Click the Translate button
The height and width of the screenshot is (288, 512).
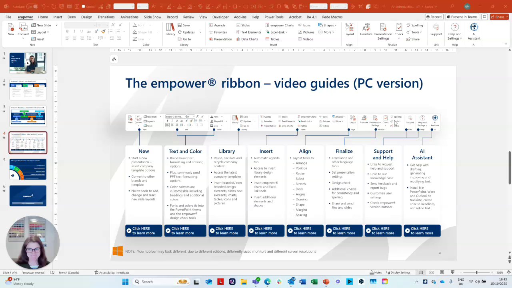[x=366, y=29]
